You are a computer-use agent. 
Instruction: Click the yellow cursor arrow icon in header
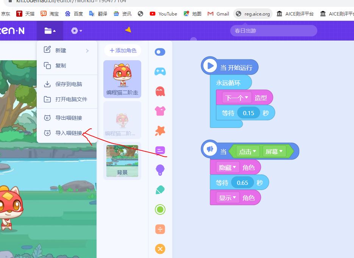pyautogui.click(x=128, y=30)
